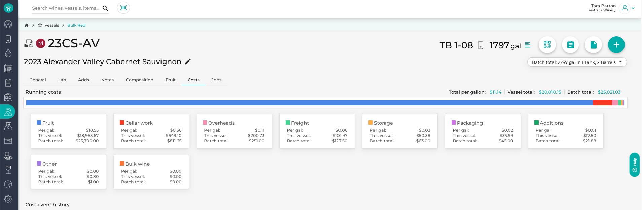Open the clipboard work order button

[x=570, y=45]
